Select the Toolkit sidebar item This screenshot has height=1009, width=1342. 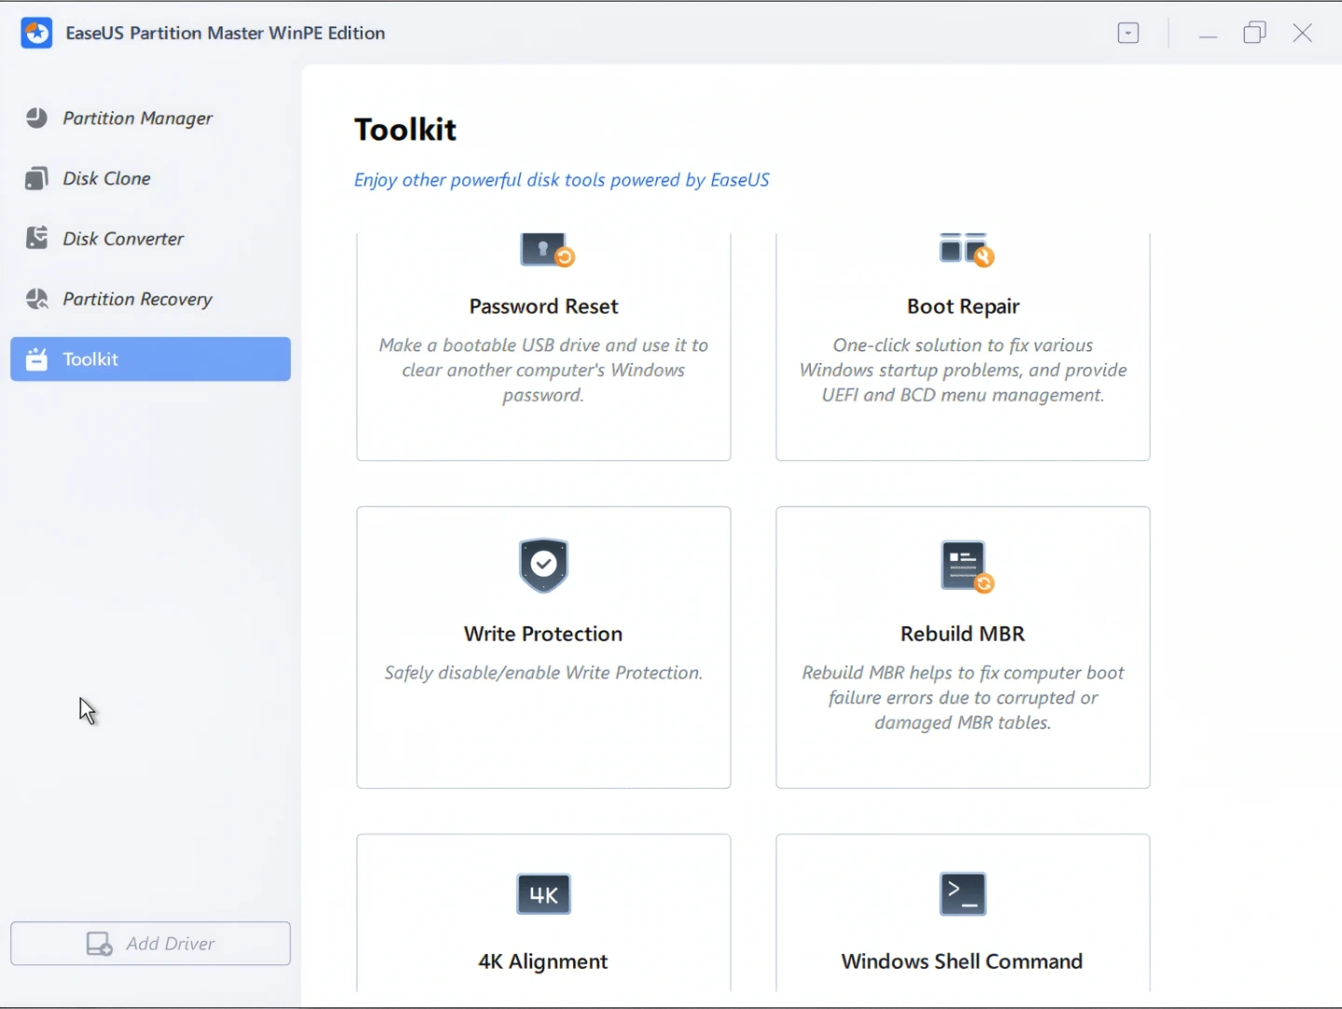point(150,360)
